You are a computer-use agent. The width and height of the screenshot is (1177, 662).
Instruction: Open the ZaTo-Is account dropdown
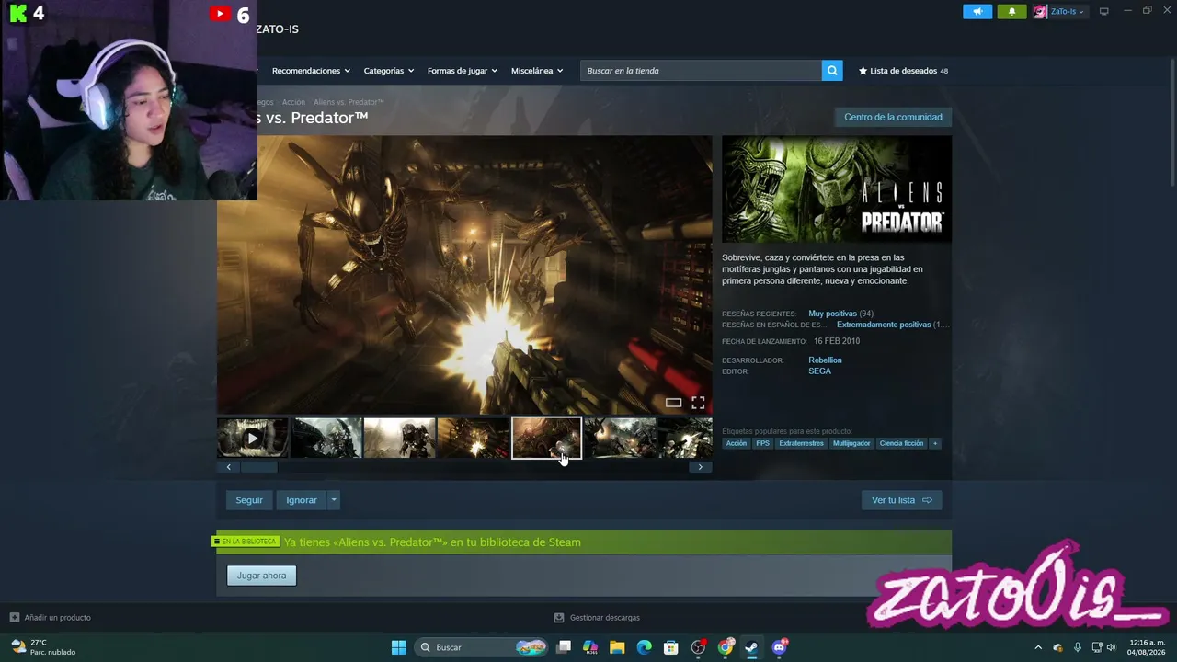[1068, 12]
